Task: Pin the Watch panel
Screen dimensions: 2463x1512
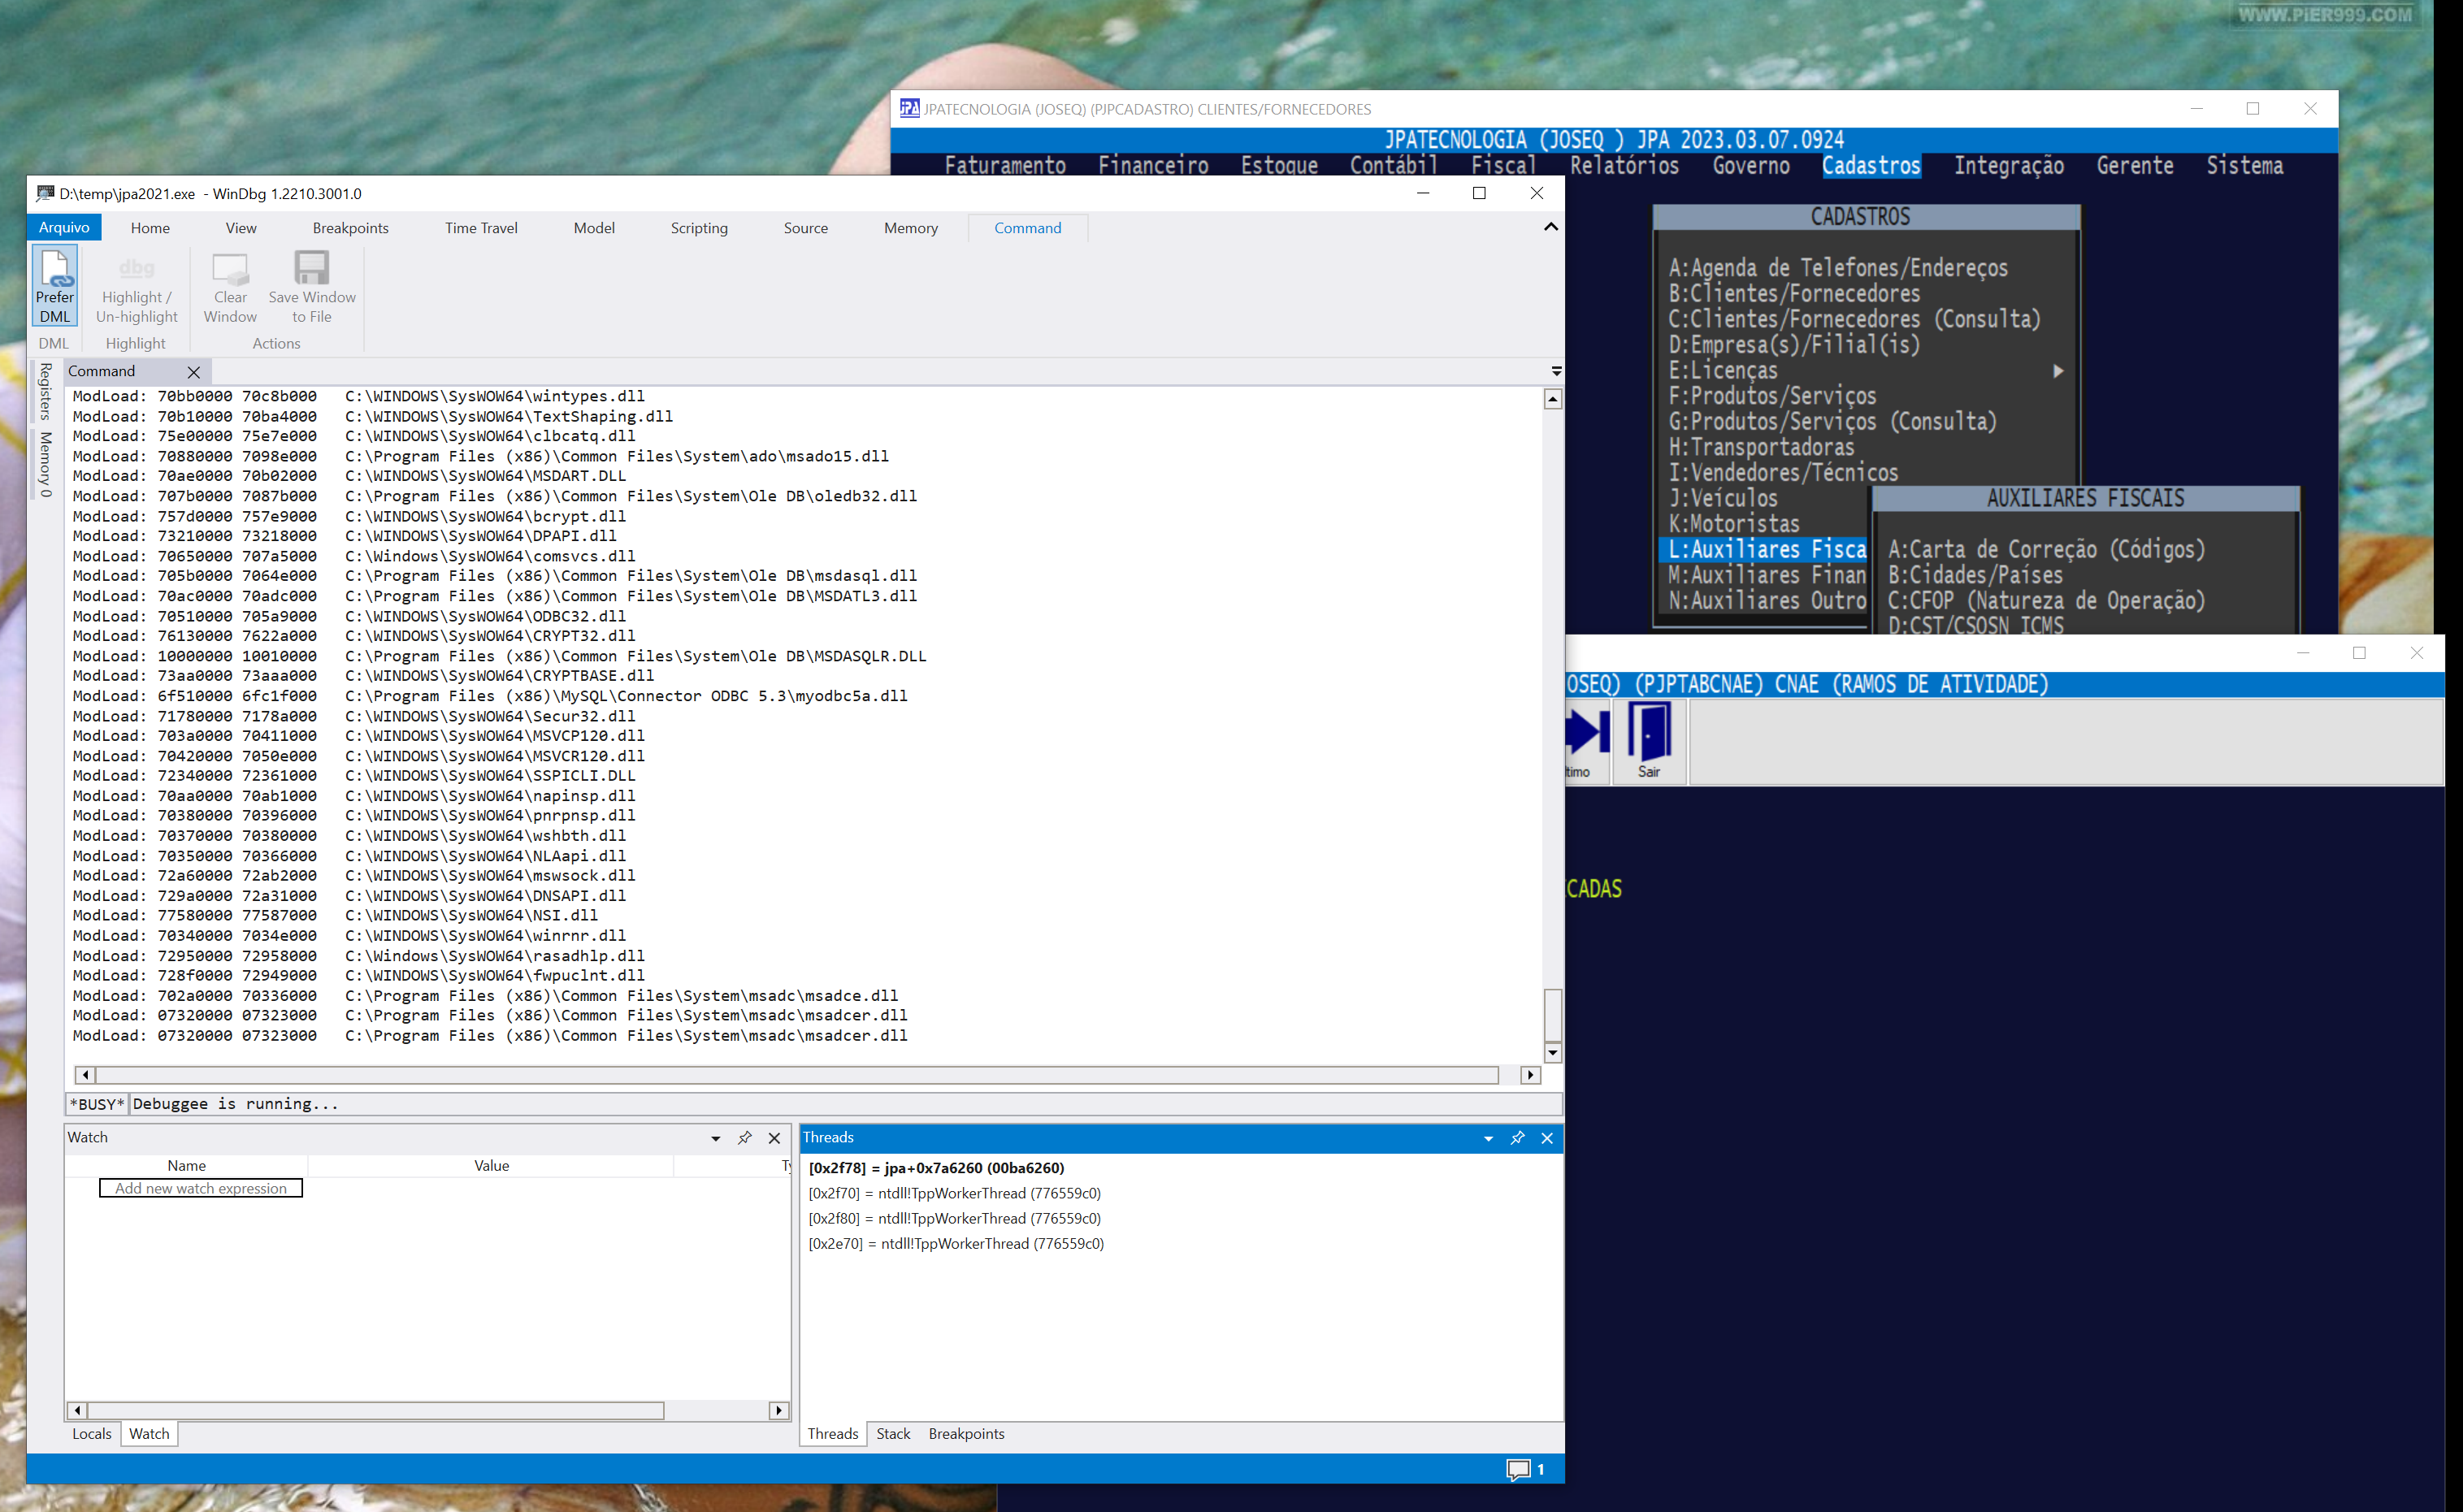Action: click(x=745, y=1138)
